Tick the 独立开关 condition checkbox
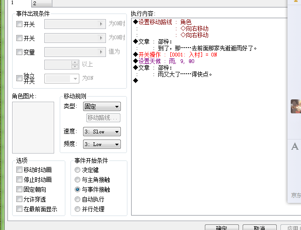Screen dimensions: 301x230 coord(19,78)
